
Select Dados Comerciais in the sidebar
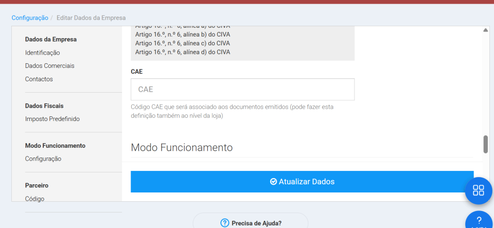[49, 66]
